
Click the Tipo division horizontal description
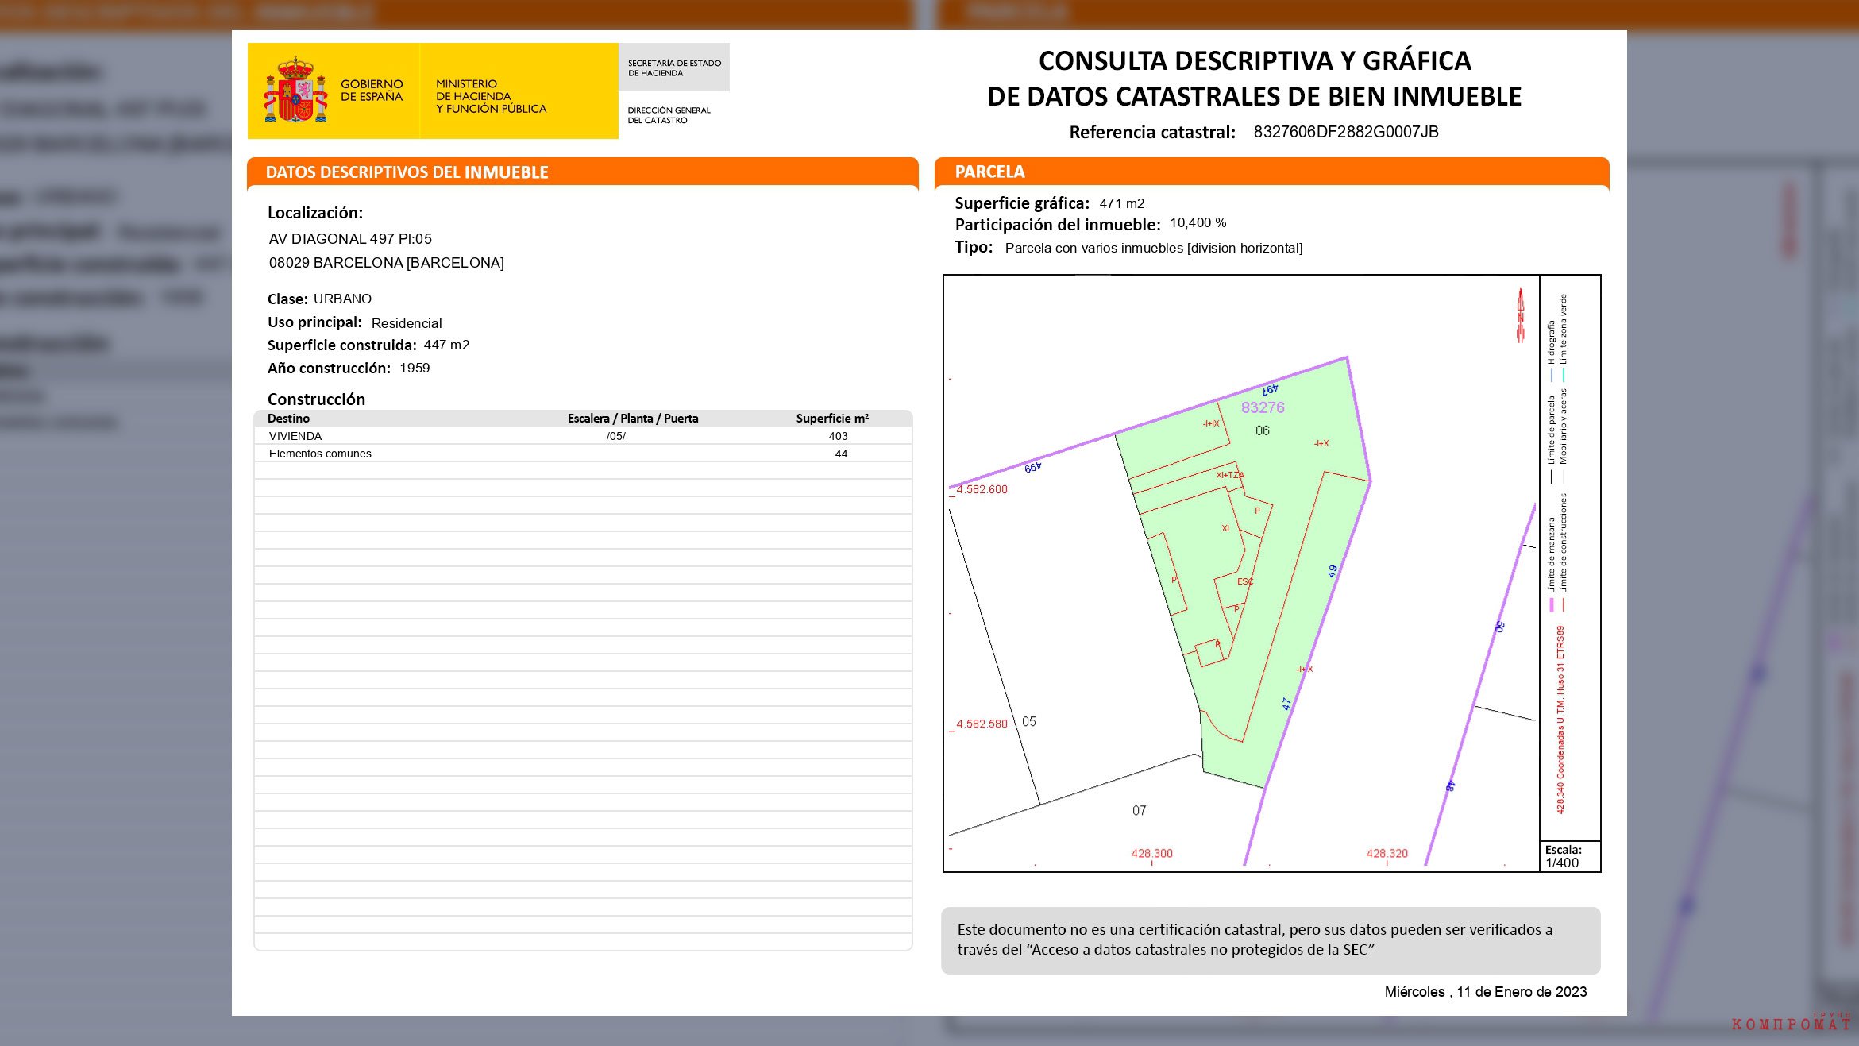click(x=1153, y=248)
